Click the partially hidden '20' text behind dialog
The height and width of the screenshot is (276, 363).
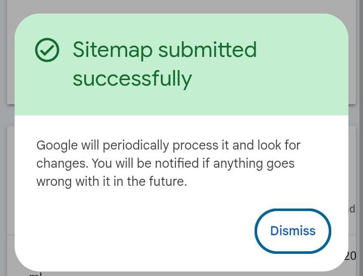click(350, 256)
